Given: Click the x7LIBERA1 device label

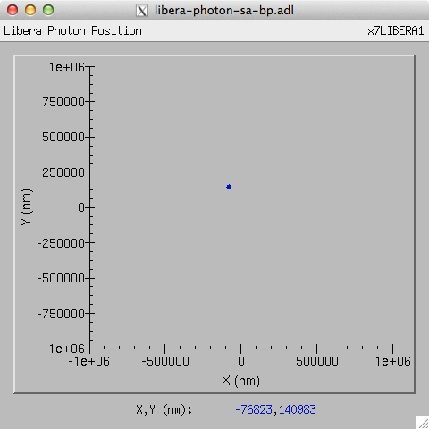Looking at the screenshot, I should [396, 31].
